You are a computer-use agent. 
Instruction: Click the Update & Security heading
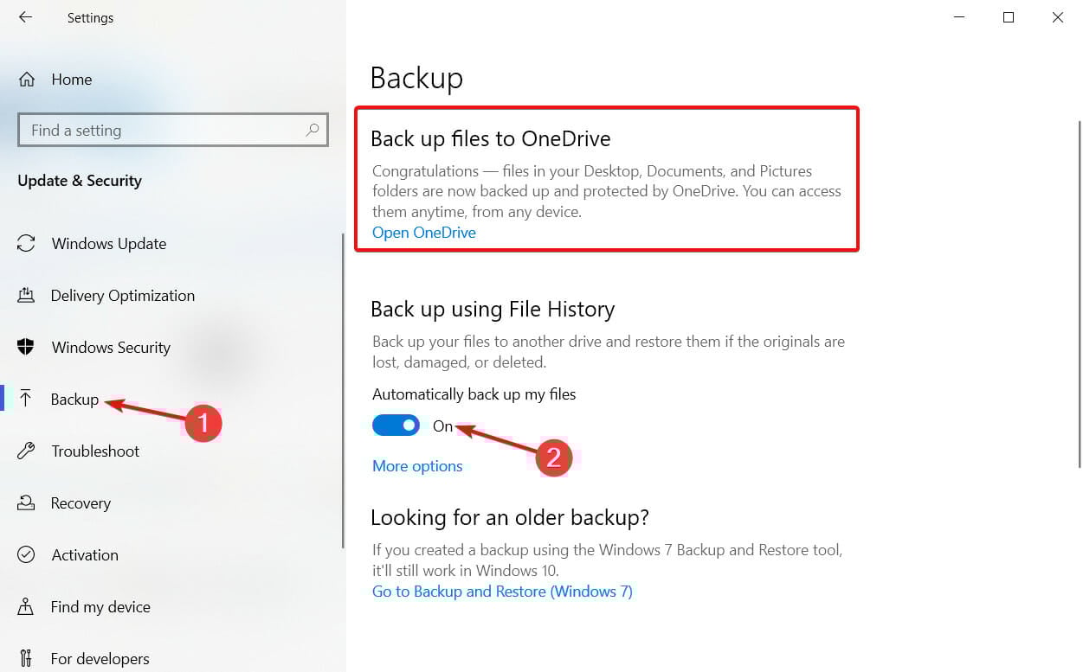point(80,181)
